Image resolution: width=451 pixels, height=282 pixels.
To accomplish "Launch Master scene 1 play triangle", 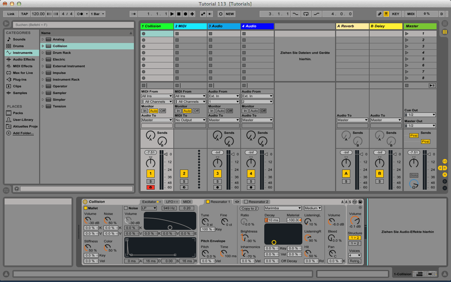I will pyautogui.click(x=407, y=34).
